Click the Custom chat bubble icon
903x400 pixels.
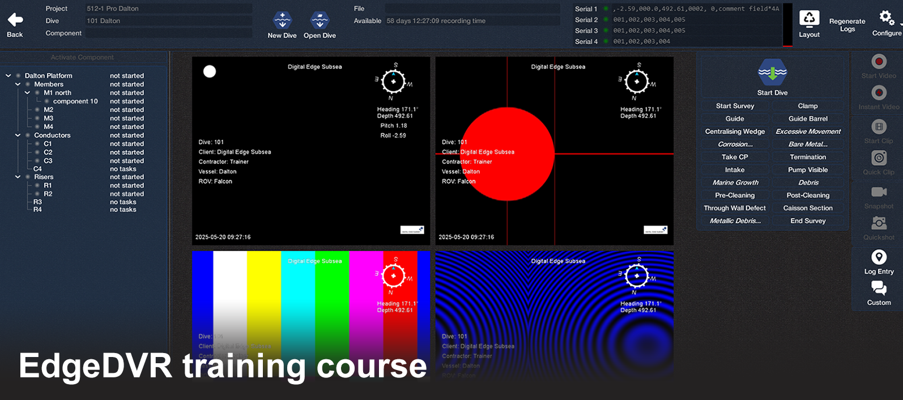click(x=879, y=289)
